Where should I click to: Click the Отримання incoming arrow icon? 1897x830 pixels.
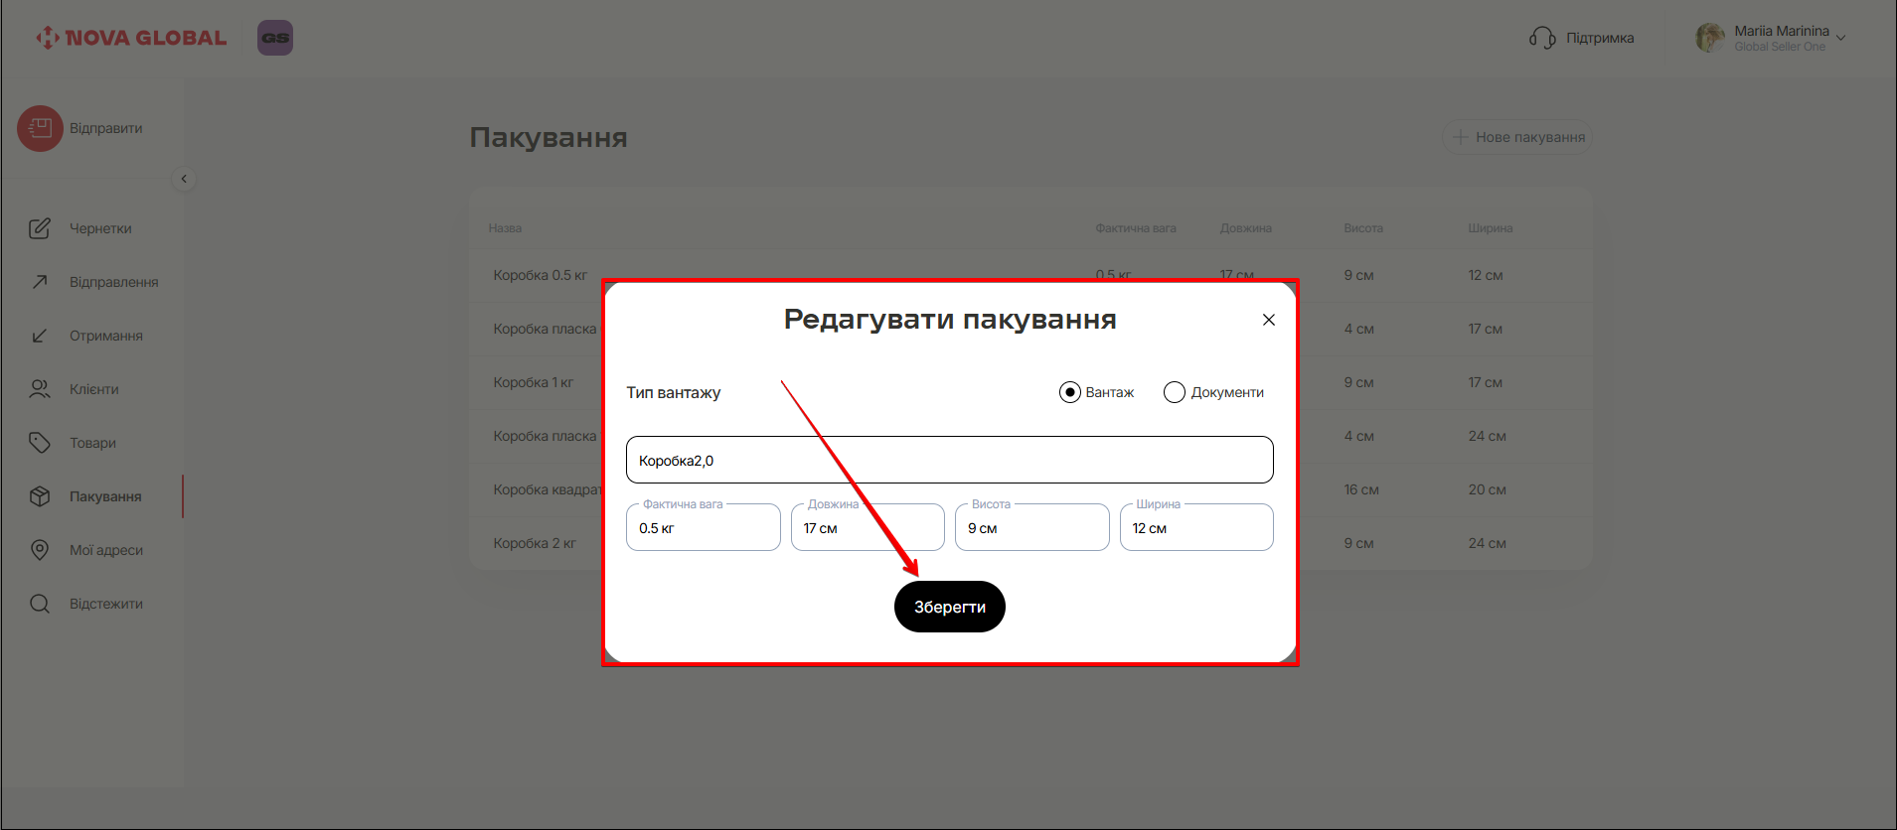40,336
